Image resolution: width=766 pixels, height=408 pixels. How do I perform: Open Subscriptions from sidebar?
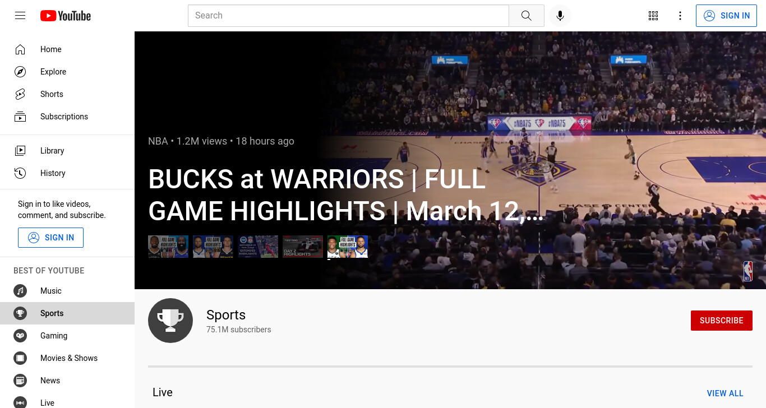67,117
